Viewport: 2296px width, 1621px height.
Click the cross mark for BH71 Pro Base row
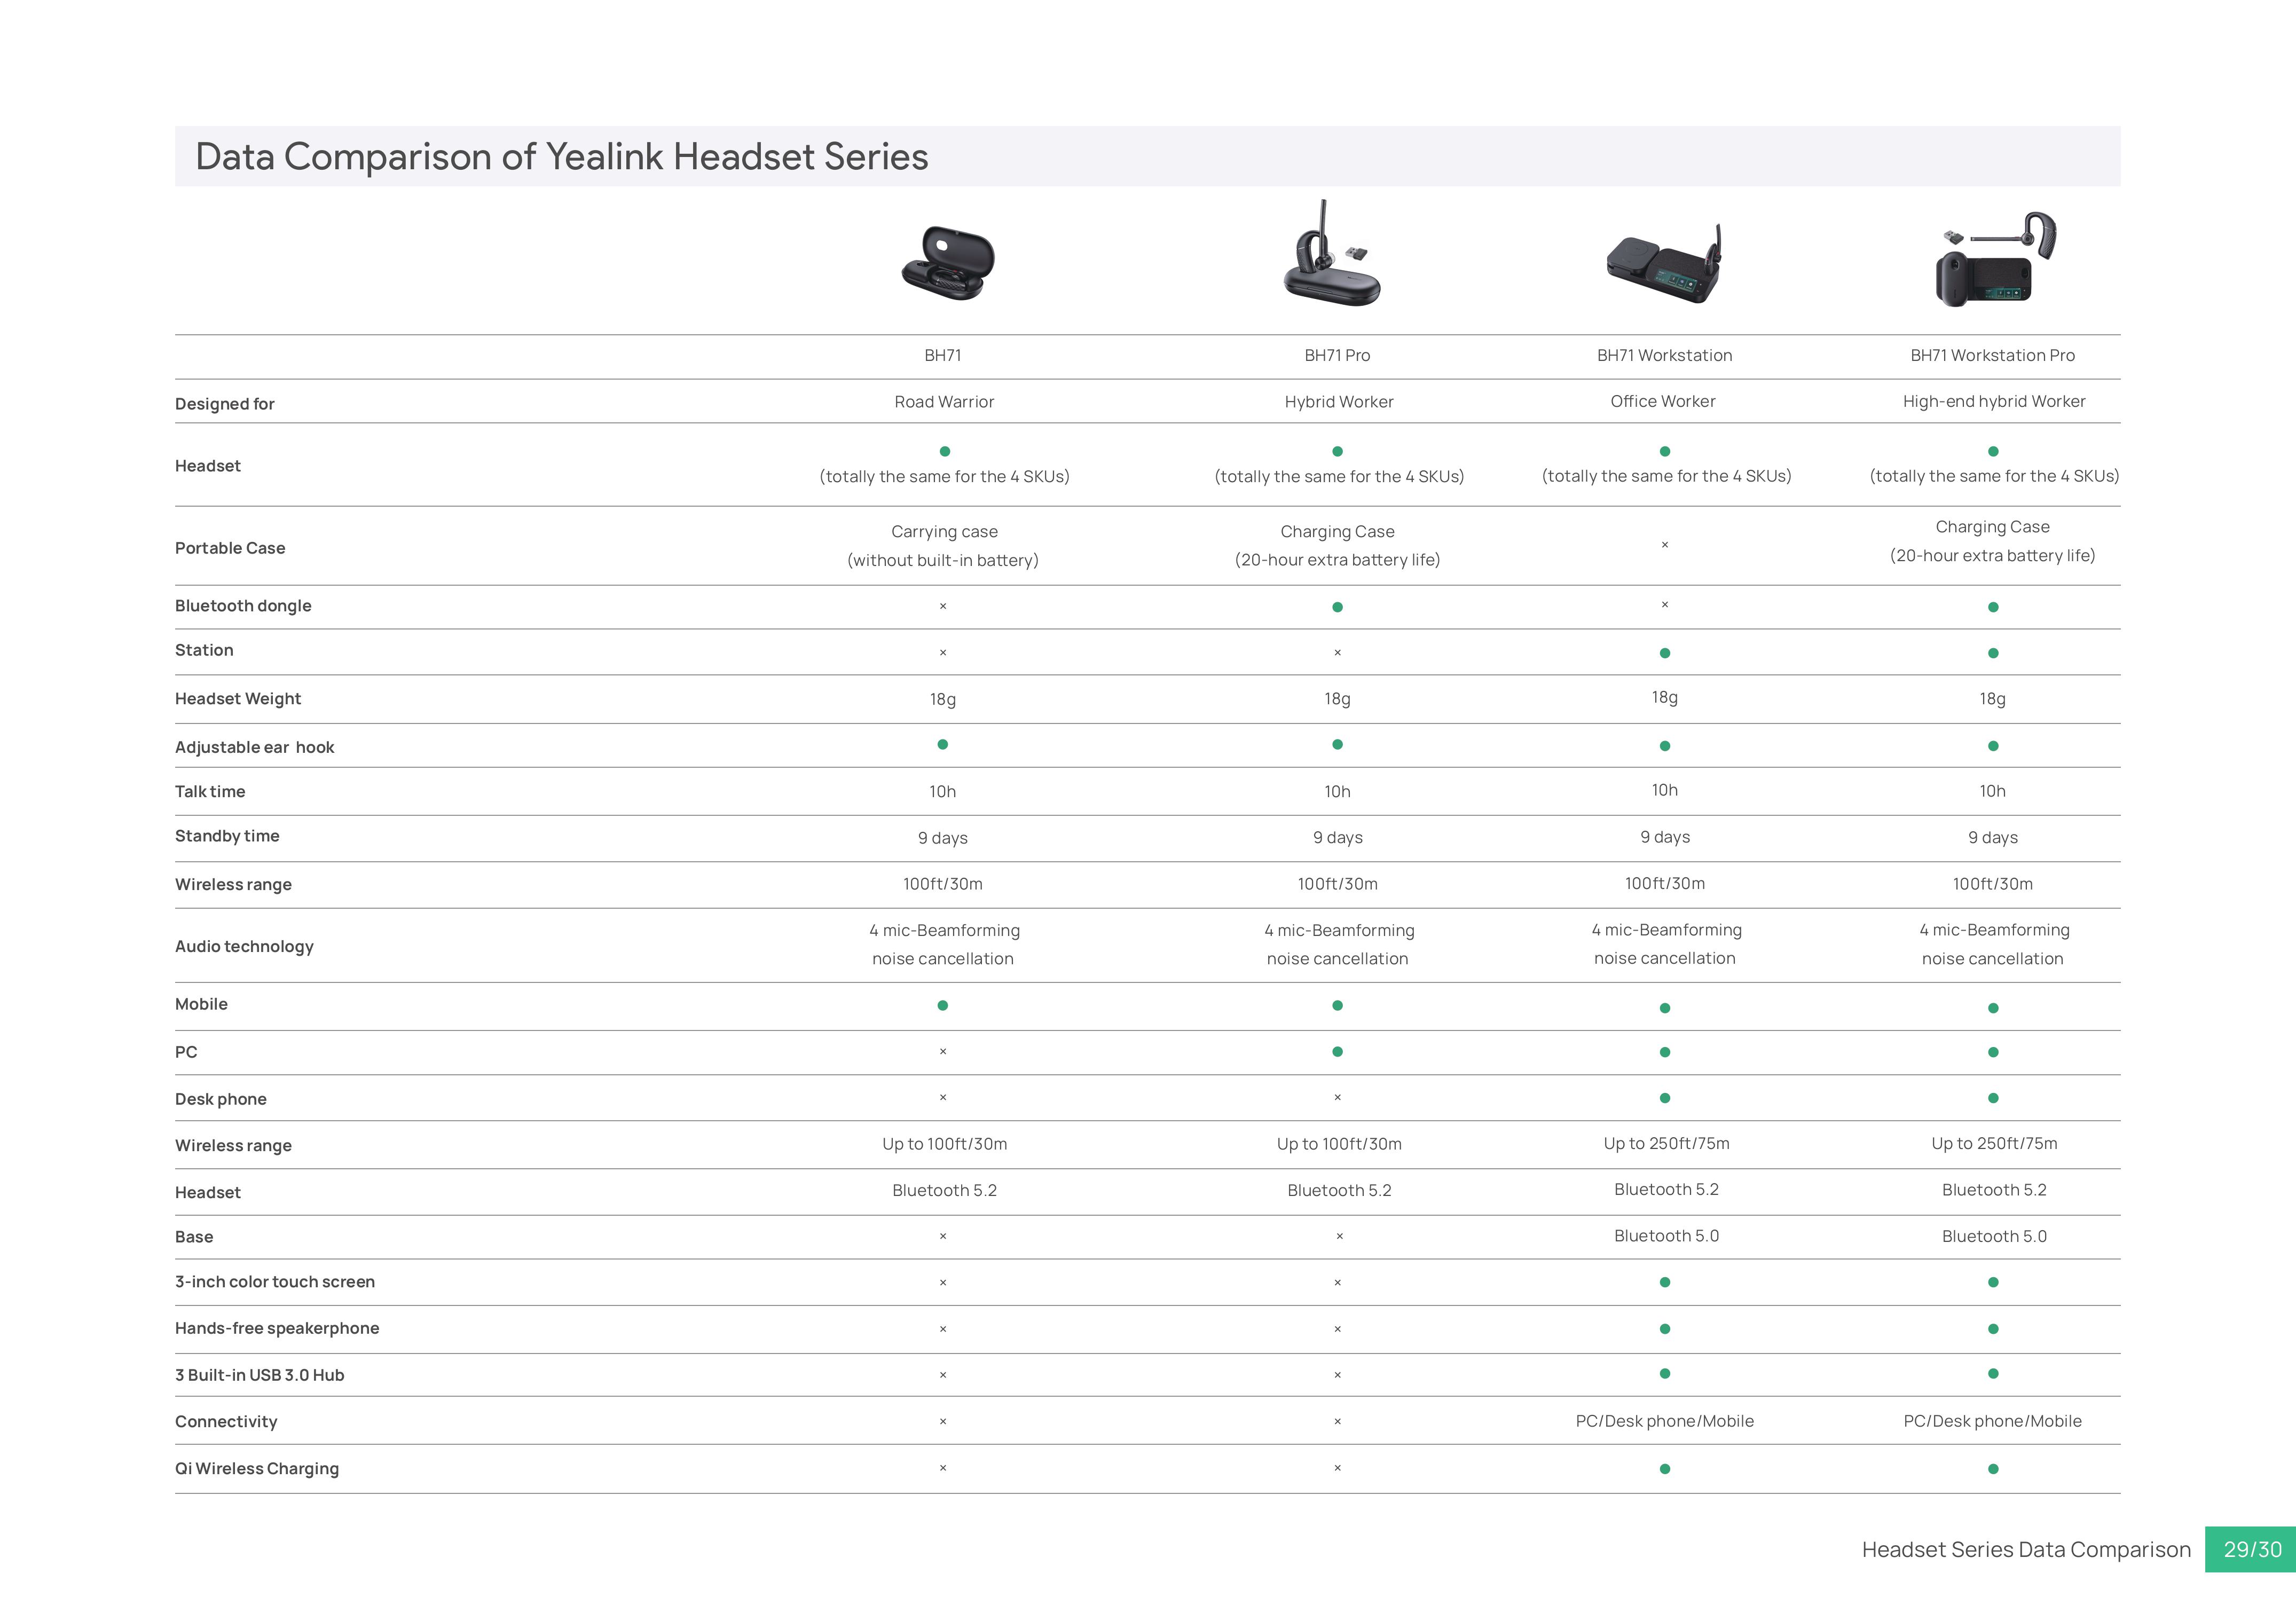pyautogui.click(x=1340, y=1236)
